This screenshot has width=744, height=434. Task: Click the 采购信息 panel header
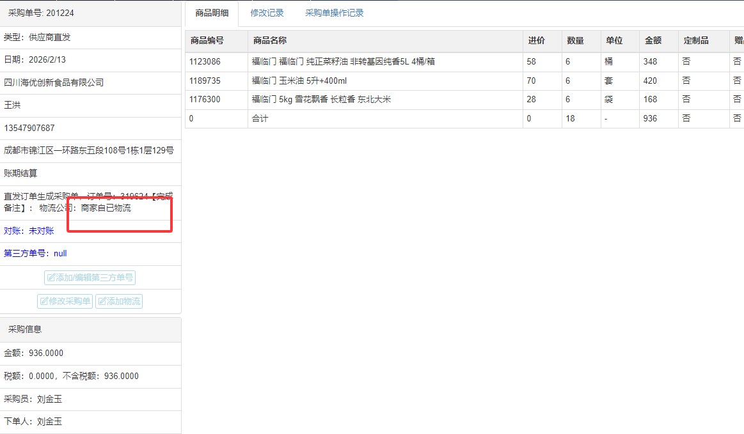coord(25,329)
